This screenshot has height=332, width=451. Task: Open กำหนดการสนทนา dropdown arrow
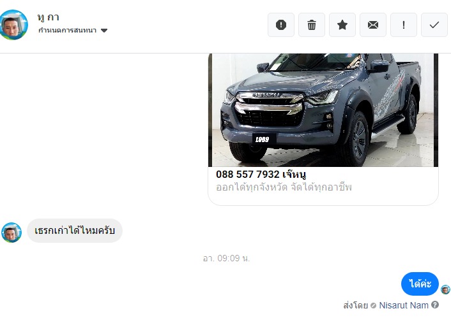(x=104, y=31)
